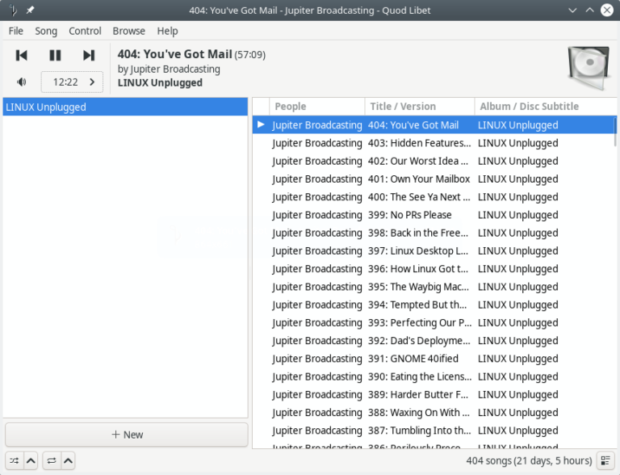Open the 12:22 seek position button
Image resolution: width=620 pixels, height=475 pixels.
pyautogui.click(x=72, y=82)
